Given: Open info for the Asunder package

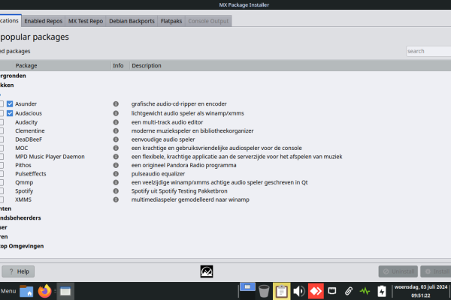Looking at the screenshot, I should pos(117,103).
